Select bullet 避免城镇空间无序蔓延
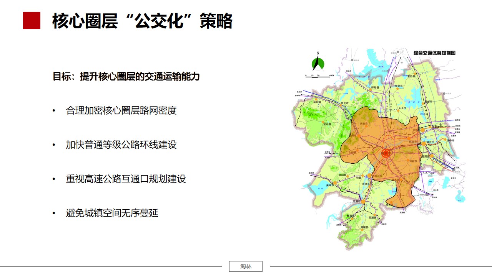Viewport: 492px width, 276px height. pos(112,213)
